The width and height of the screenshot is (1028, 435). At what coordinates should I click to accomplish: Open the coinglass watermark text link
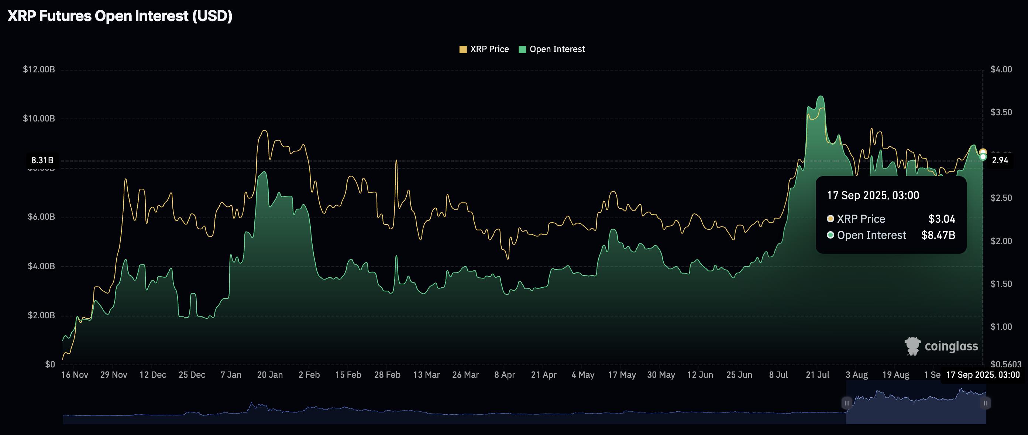[x=951, y=346]
